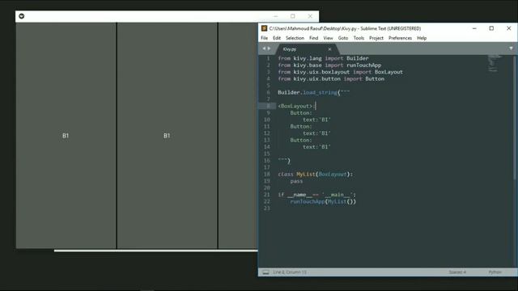Open the Project menu
518x291 pixels.
(x=376, y=38)
